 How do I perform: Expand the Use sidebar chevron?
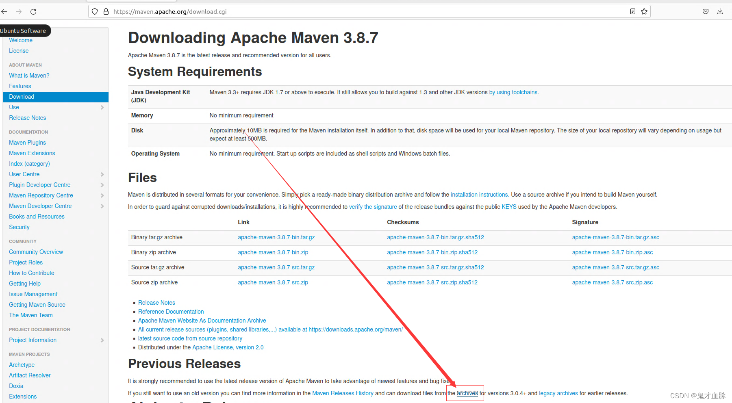(x=102, y=107)
